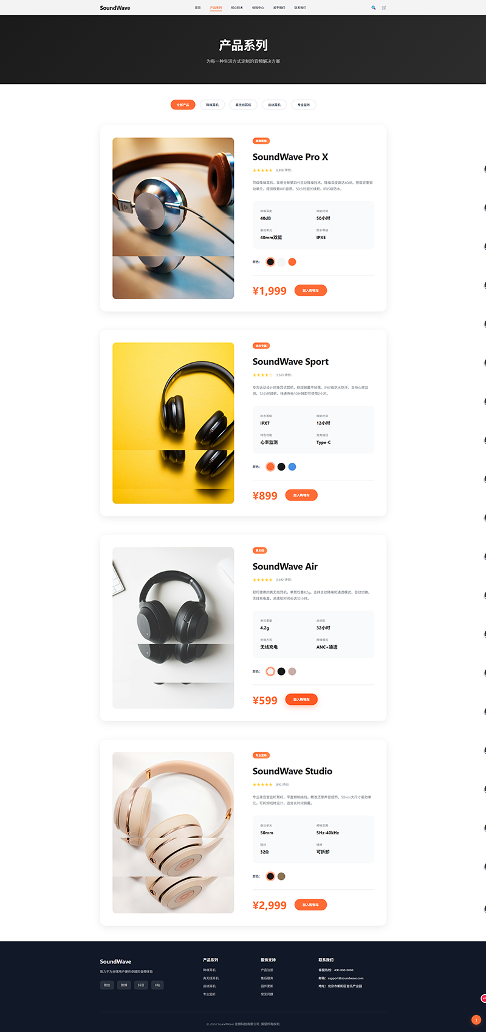Select the 运动耳机 filter pill
The image size is (486, 1032).
coord(275,105)
